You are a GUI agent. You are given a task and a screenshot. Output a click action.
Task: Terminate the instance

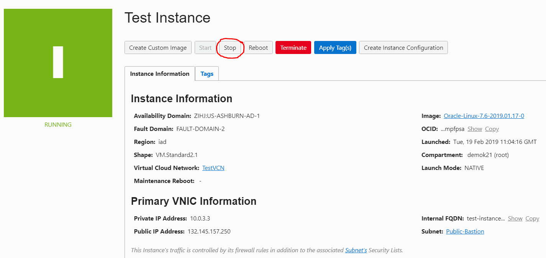pyautogui.click(x=293, y=47)
